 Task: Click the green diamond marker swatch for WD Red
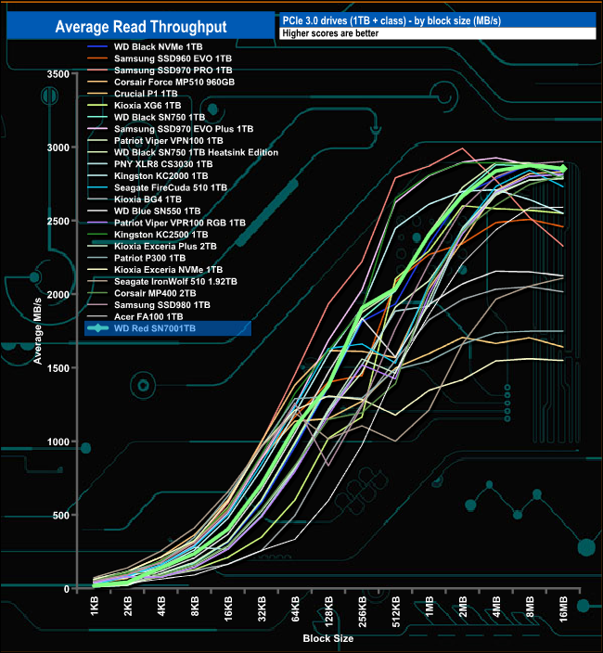97,328
